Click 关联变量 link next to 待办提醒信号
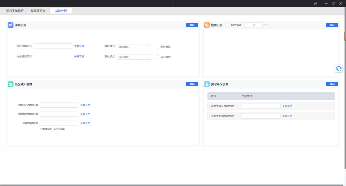This screenshot has height=186, width=346. [79, 46]
